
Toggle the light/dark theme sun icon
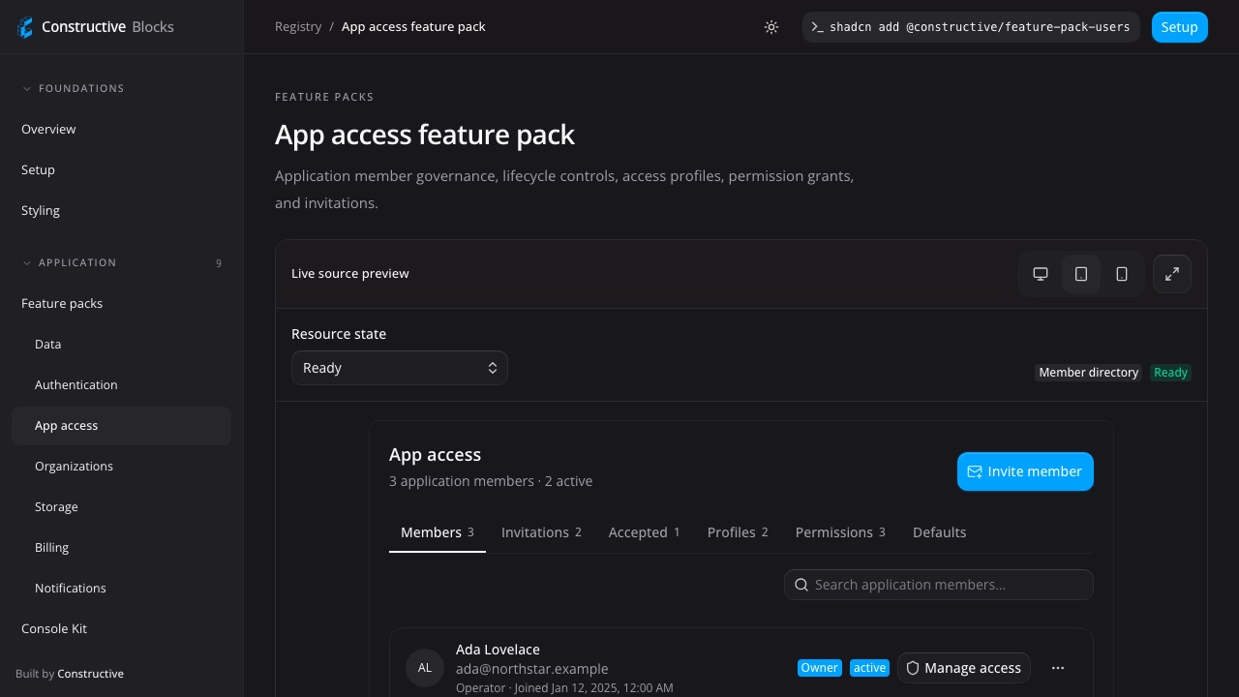[771, 27]
